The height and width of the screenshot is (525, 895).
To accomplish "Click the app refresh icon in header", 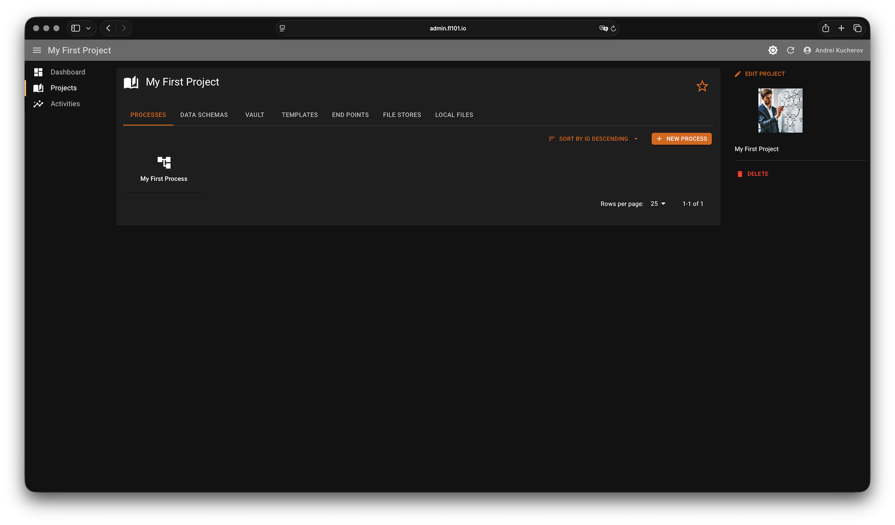I will coord(791,50).
